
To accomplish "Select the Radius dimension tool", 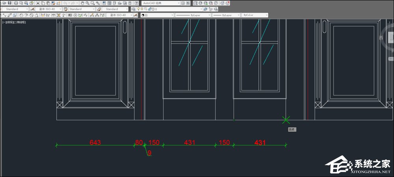I will pyautogui.click(x=21, y=15).
